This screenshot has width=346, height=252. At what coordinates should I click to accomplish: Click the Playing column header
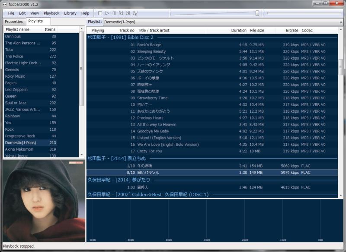click(98, 30)
